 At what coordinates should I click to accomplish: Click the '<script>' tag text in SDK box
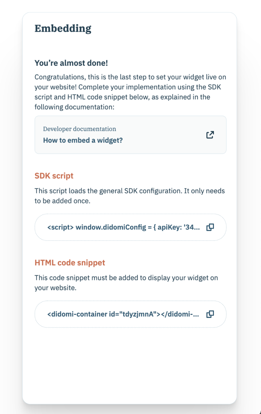60,227
